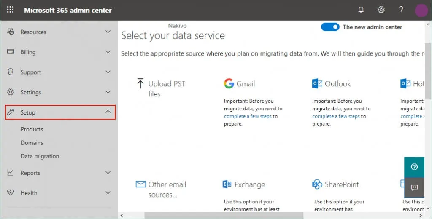Image resolution: width=432 pixels, height=219 pixels.
Task: Open the app launcher waffle icon
Action: pyautogui.click(x=10, y=10)
